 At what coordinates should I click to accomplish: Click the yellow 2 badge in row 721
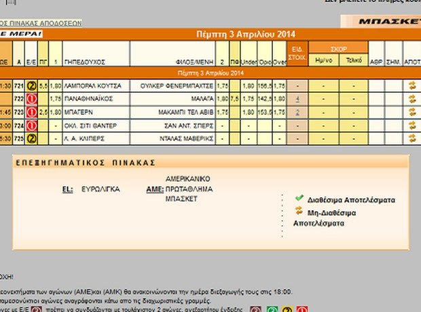pos(31,86)
